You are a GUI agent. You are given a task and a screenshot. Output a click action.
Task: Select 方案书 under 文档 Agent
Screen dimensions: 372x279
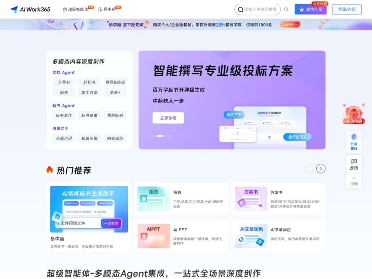pyautogui.click(x=64, y=82)
